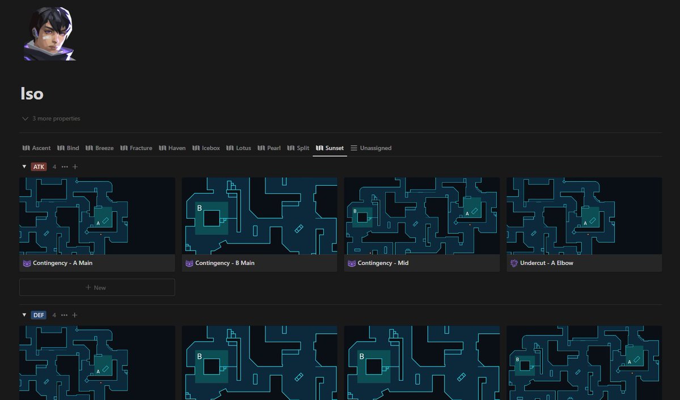Click the ATK group item count 4

pyautogui.click(x=54, y=167)
